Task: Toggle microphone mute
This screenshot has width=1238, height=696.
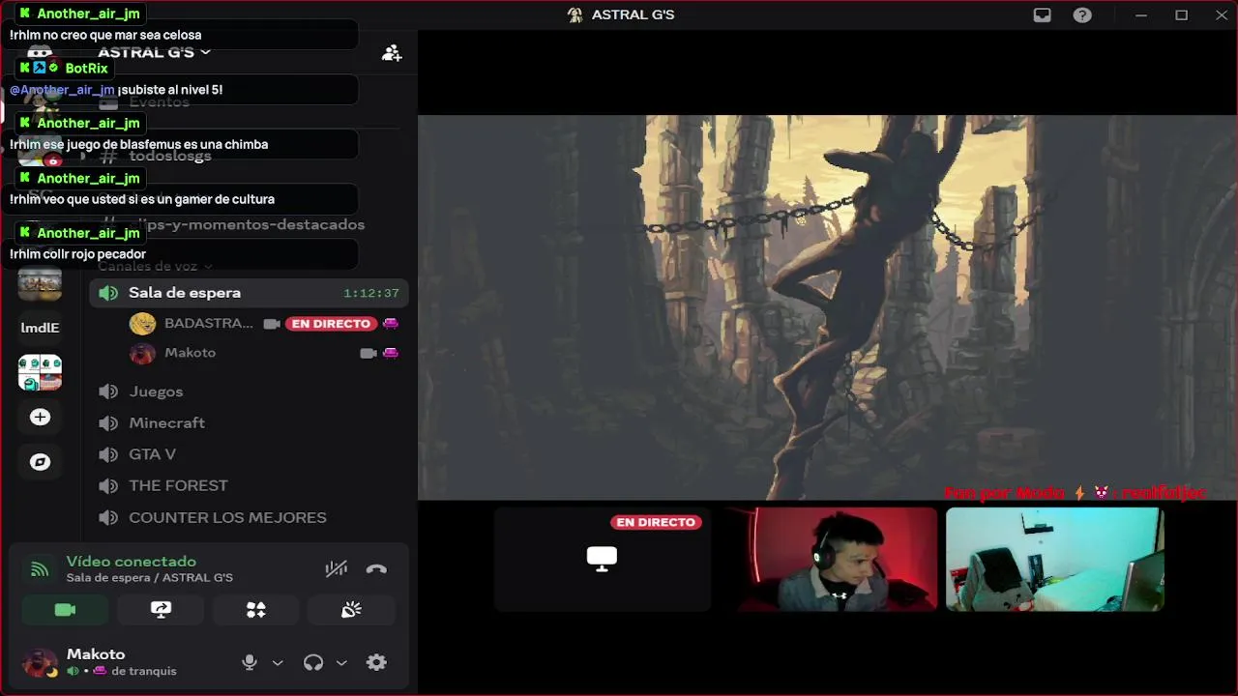Action: click(250, 662)
